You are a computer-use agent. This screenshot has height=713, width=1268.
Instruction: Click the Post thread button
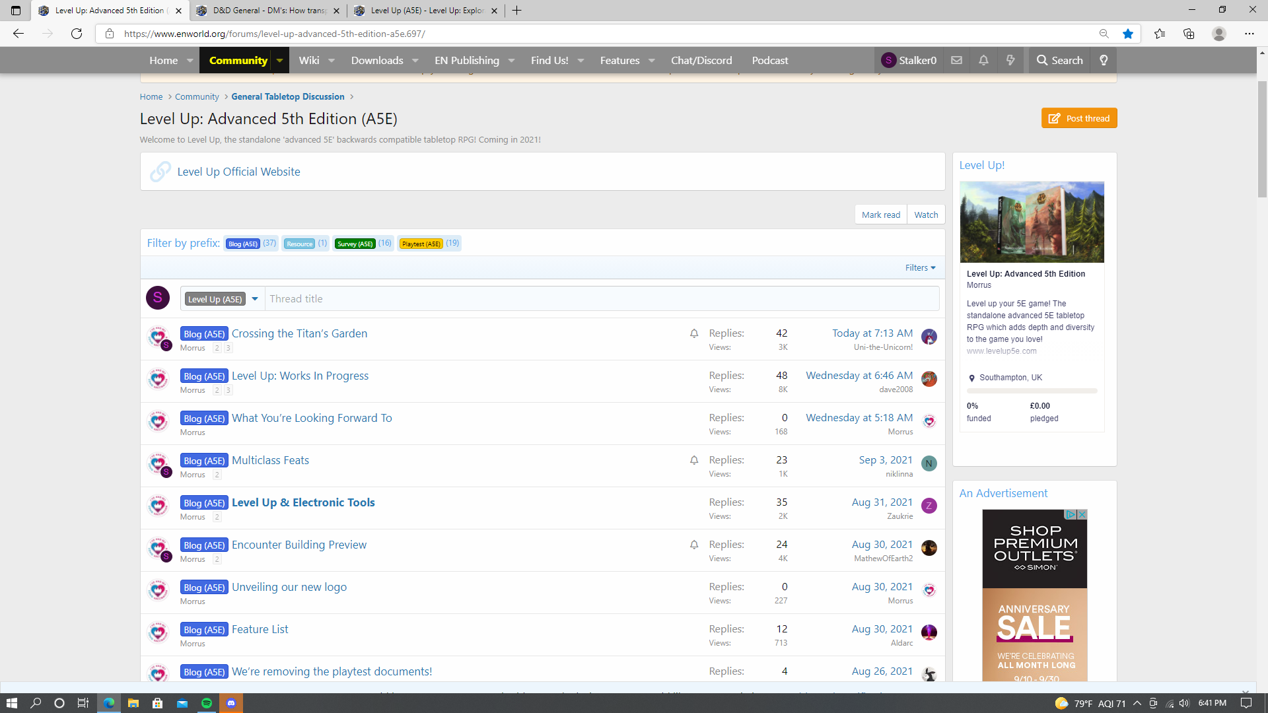tap(1079, 118)
